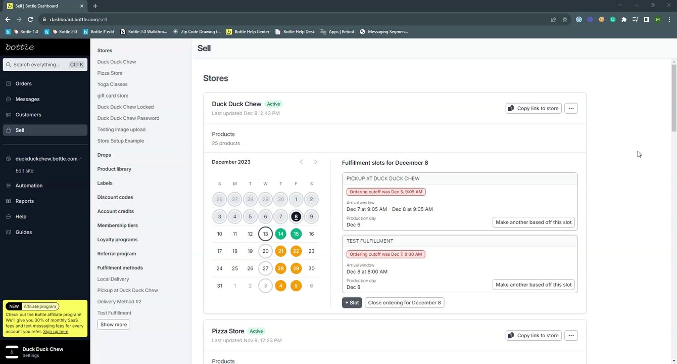Select December 15 on the calendar

[296, 234]
